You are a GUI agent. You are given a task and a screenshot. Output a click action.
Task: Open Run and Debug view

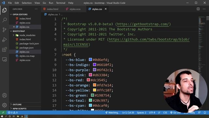(x=4, y=40)
